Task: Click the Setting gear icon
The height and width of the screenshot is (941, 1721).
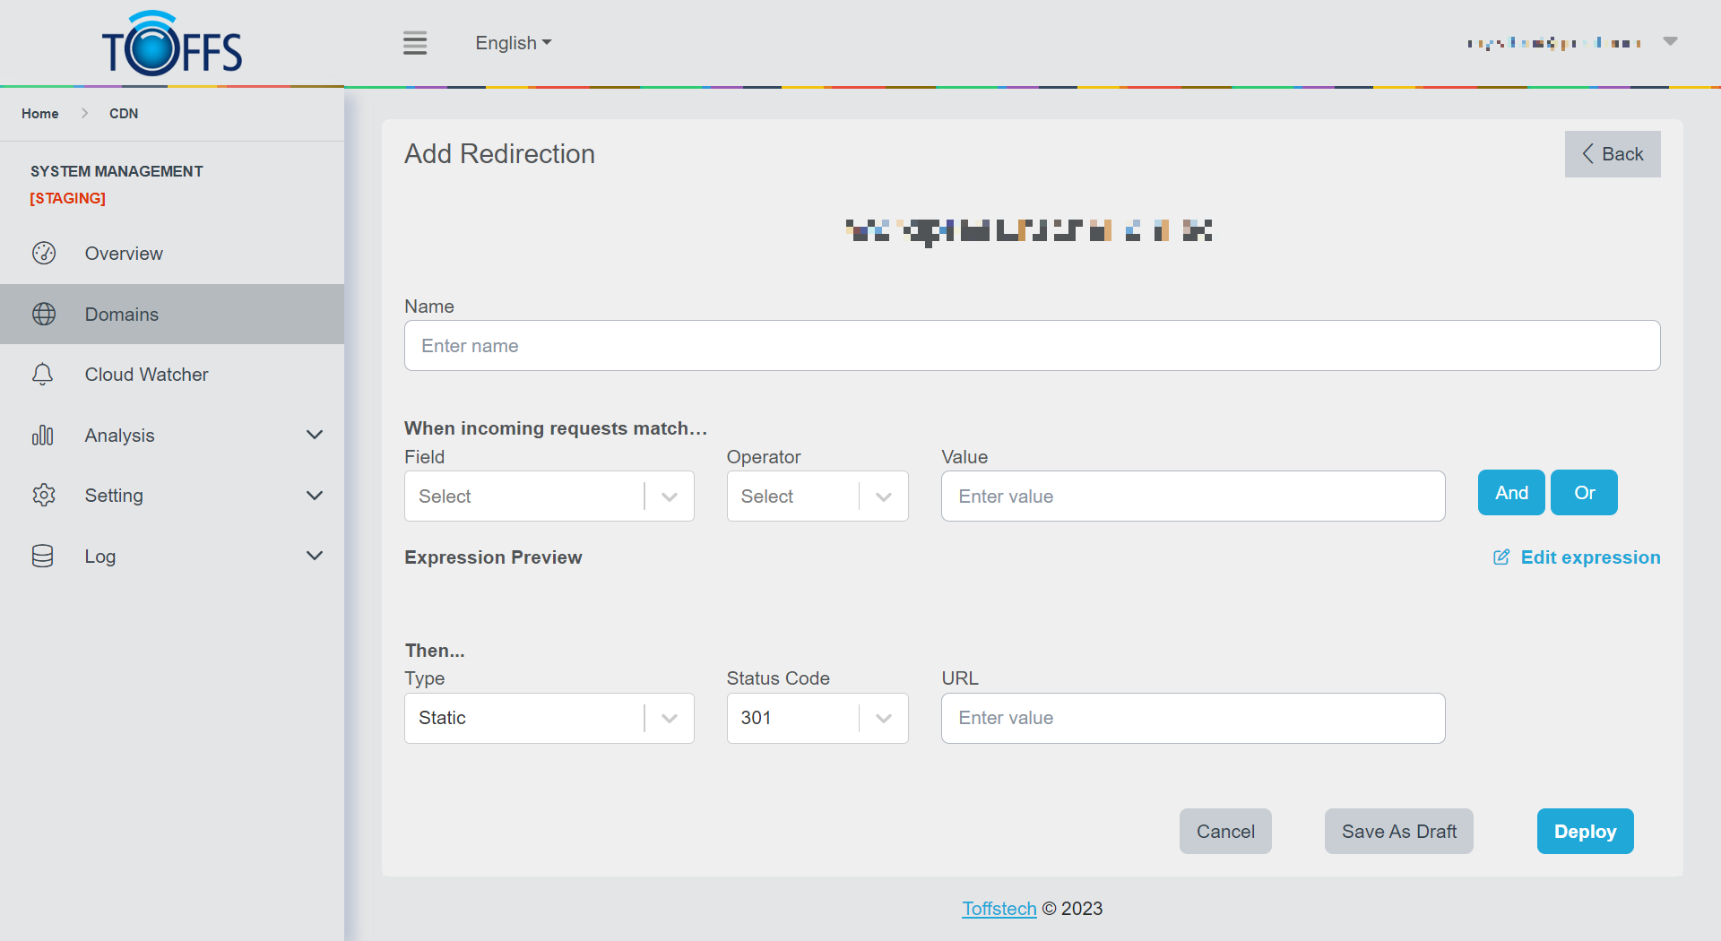Action: tap(43, 496)
